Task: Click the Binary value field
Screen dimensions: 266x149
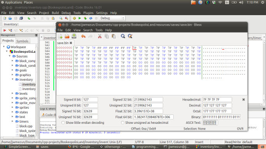Action: point(221,117)
